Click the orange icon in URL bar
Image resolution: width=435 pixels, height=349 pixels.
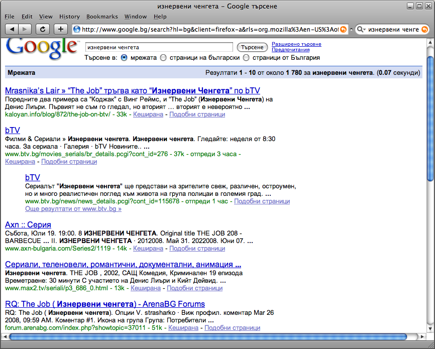click(343, 29)
